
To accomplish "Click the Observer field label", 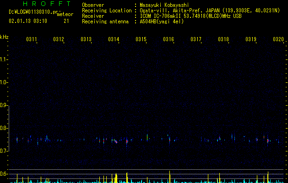I will tap(93, 5).
